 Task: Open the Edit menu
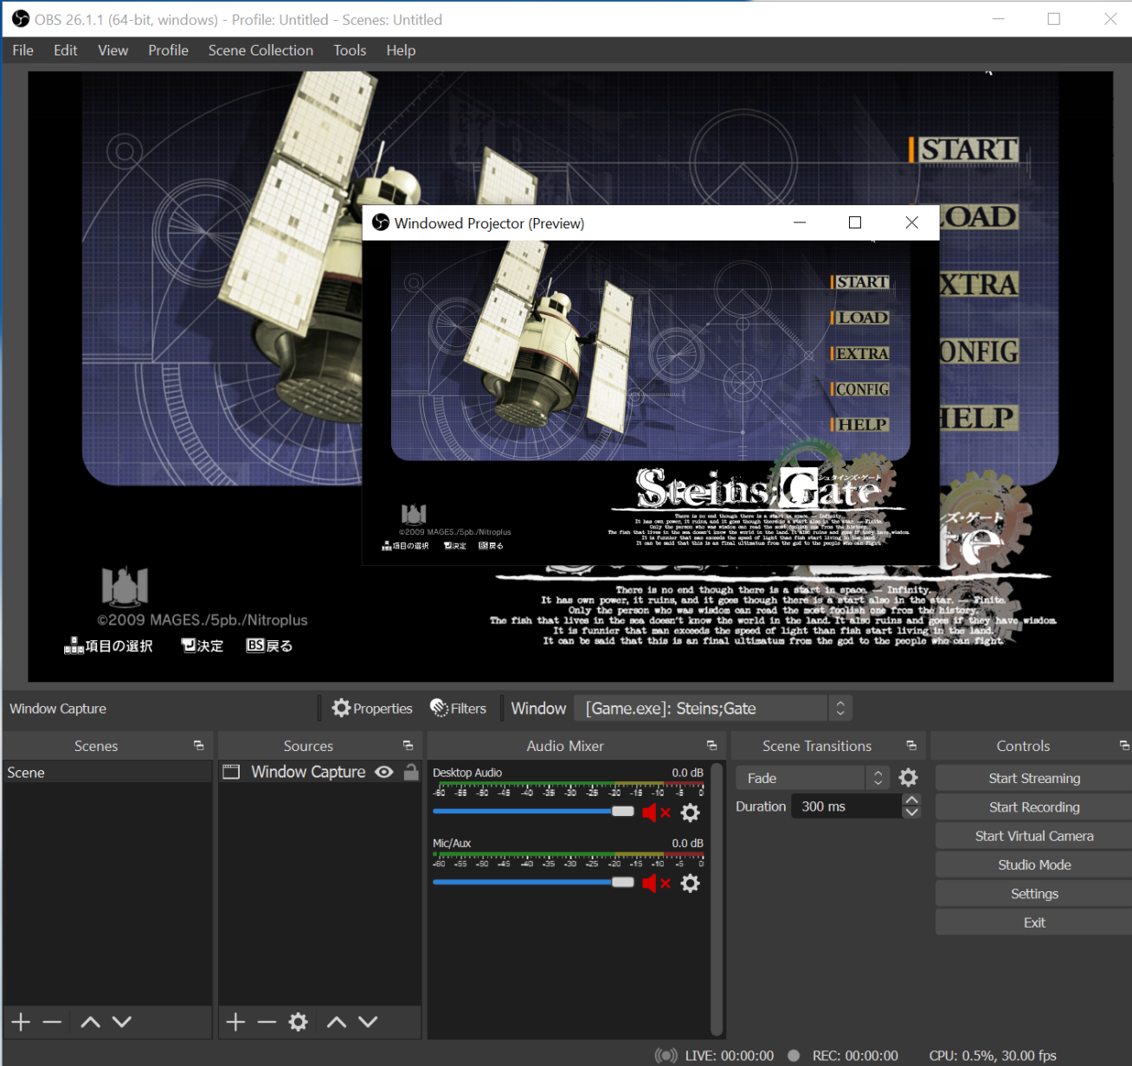coord(66,50)
